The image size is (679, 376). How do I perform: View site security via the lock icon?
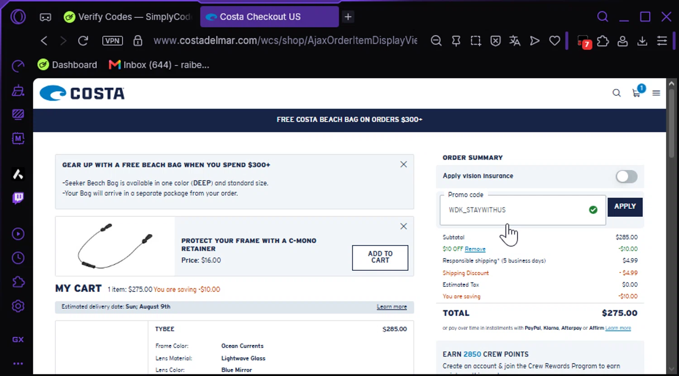138,41
